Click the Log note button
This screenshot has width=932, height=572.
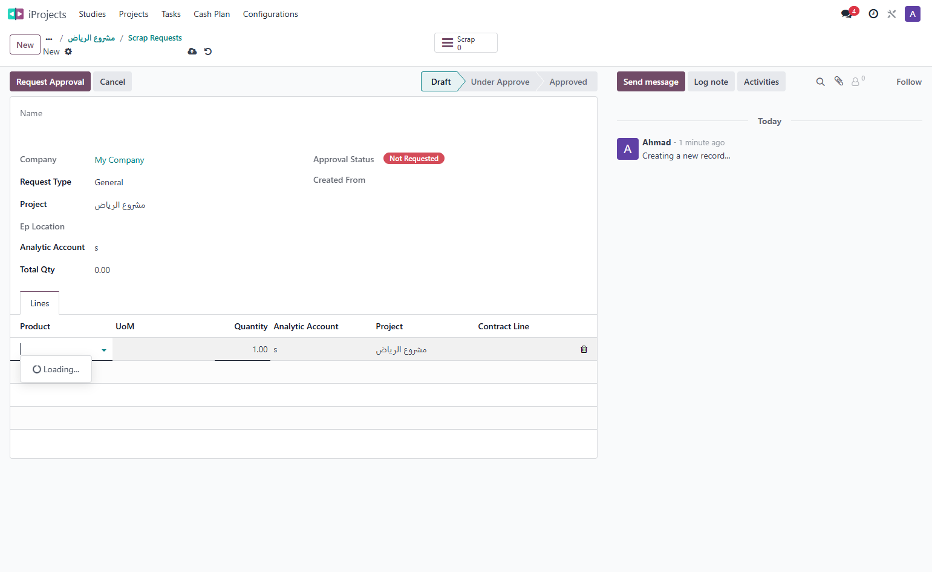click(711, 82)
